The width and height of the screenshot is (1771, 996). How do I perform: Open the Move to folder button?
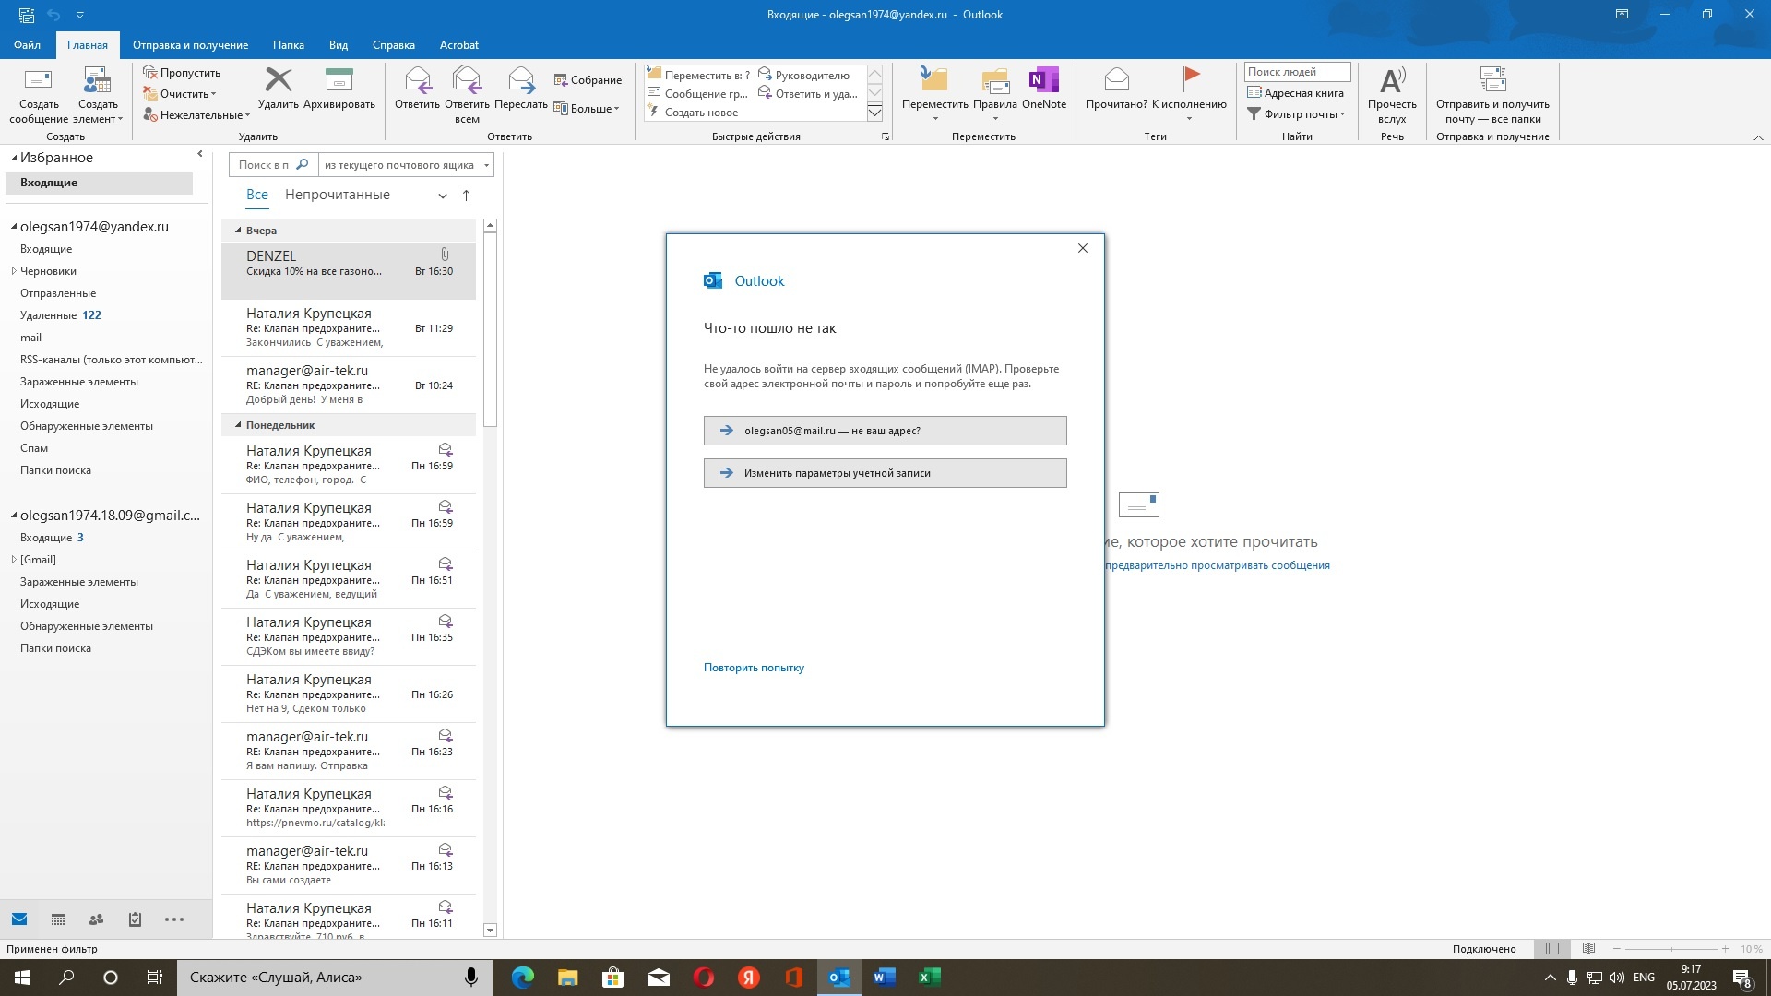click(934, 95)
